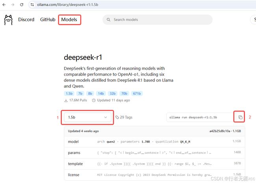Viewport: 256px width, 183px height.
Task: Open the license file row
Action: coord(154,175)
